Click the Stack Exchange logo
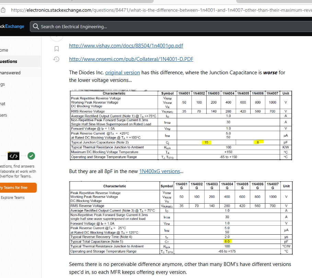312x278 pixels. point(12,26)
